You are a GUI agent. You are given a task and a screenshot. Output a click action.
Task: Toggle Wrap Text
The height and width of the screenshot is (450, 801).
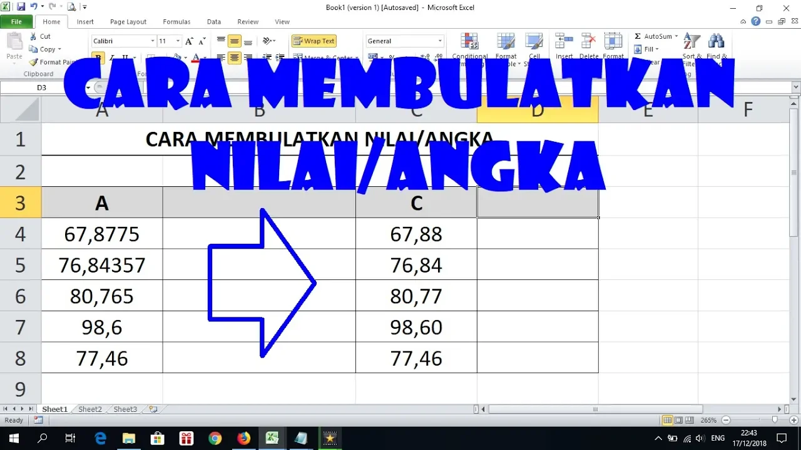click(314, 41)
